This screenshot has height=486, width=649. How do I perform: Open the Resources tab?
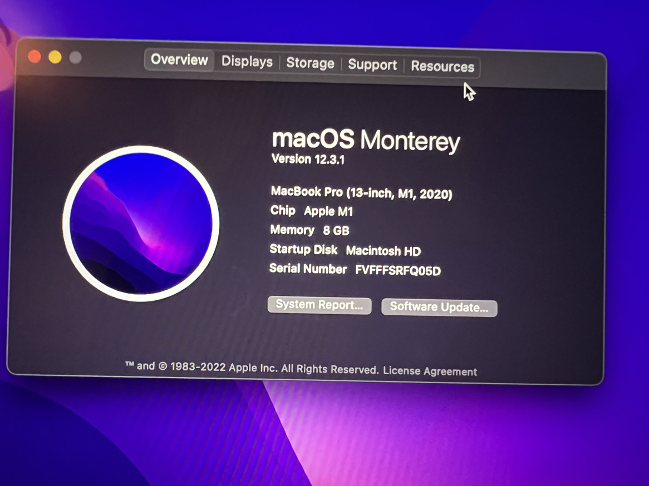tap(442, 67)
